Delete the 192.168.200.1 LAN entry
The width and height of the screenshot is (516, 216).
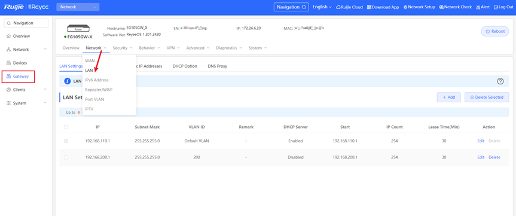pos(494,157)
